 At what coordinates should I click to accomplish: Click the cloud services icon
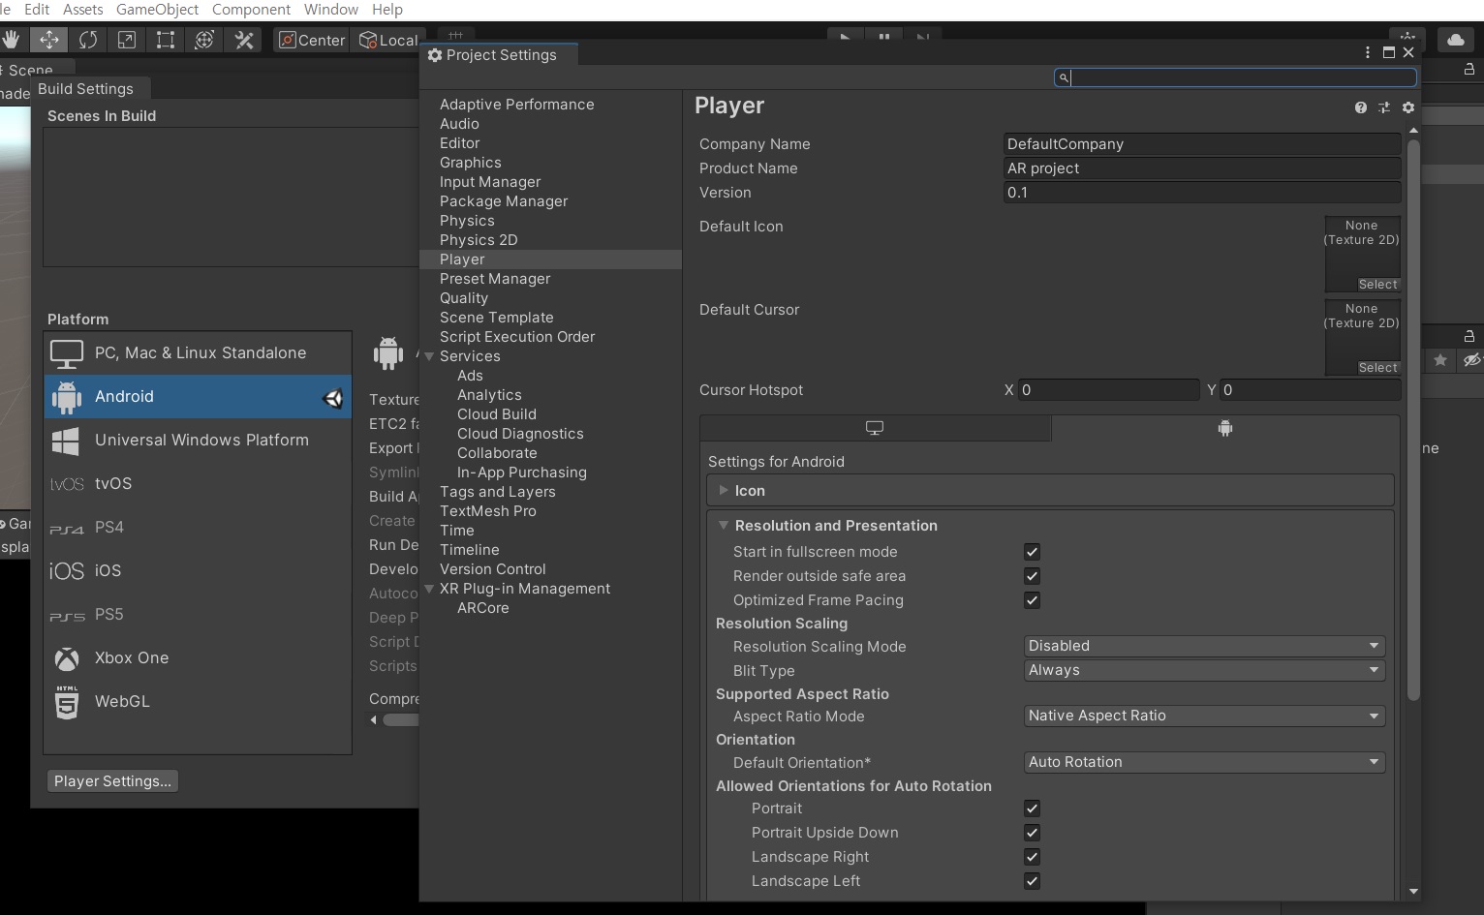pyautogui.click(x=1455, y=40)
